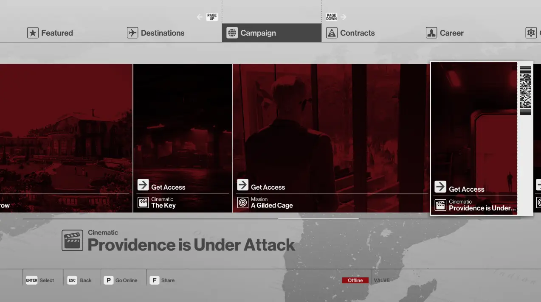
Task: Click the campaign scroll position indicator
Action: [318, 219]
